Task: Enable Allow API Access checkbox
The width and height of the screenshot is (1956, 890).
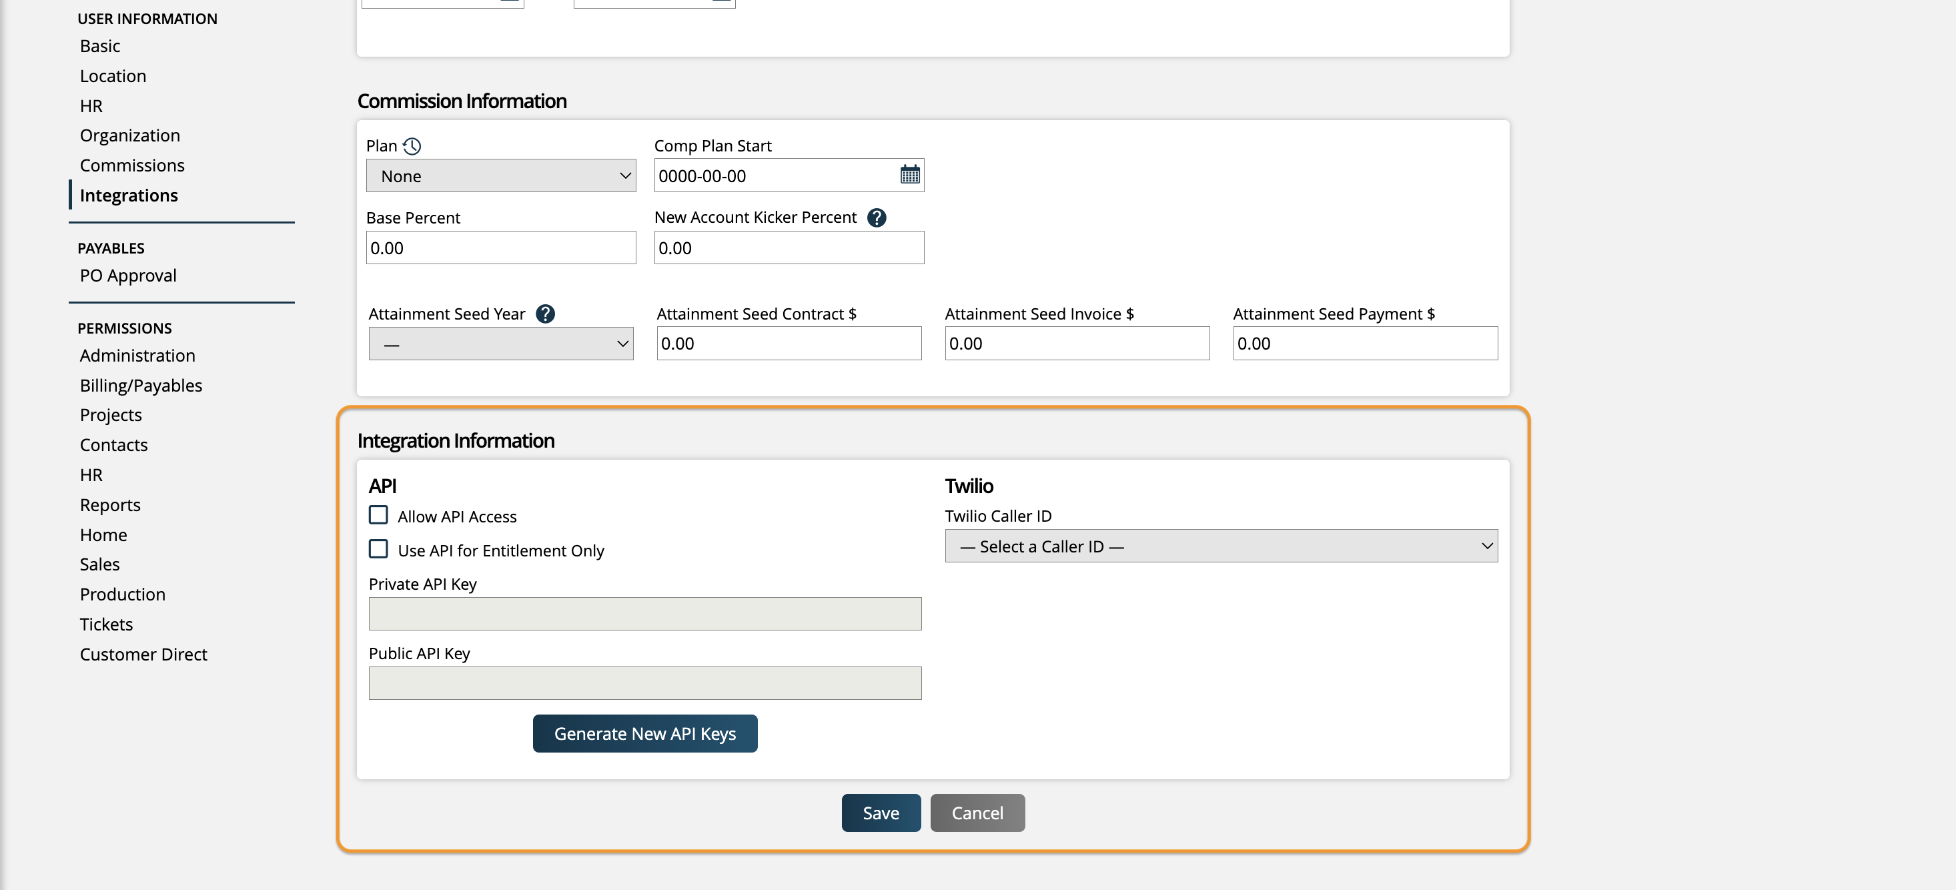Action: coord(378,516)
